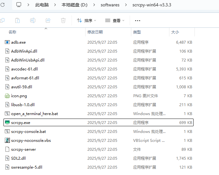Sort by the 大小 column header
This screenshot has height=175, width=219.
(175, 32)
